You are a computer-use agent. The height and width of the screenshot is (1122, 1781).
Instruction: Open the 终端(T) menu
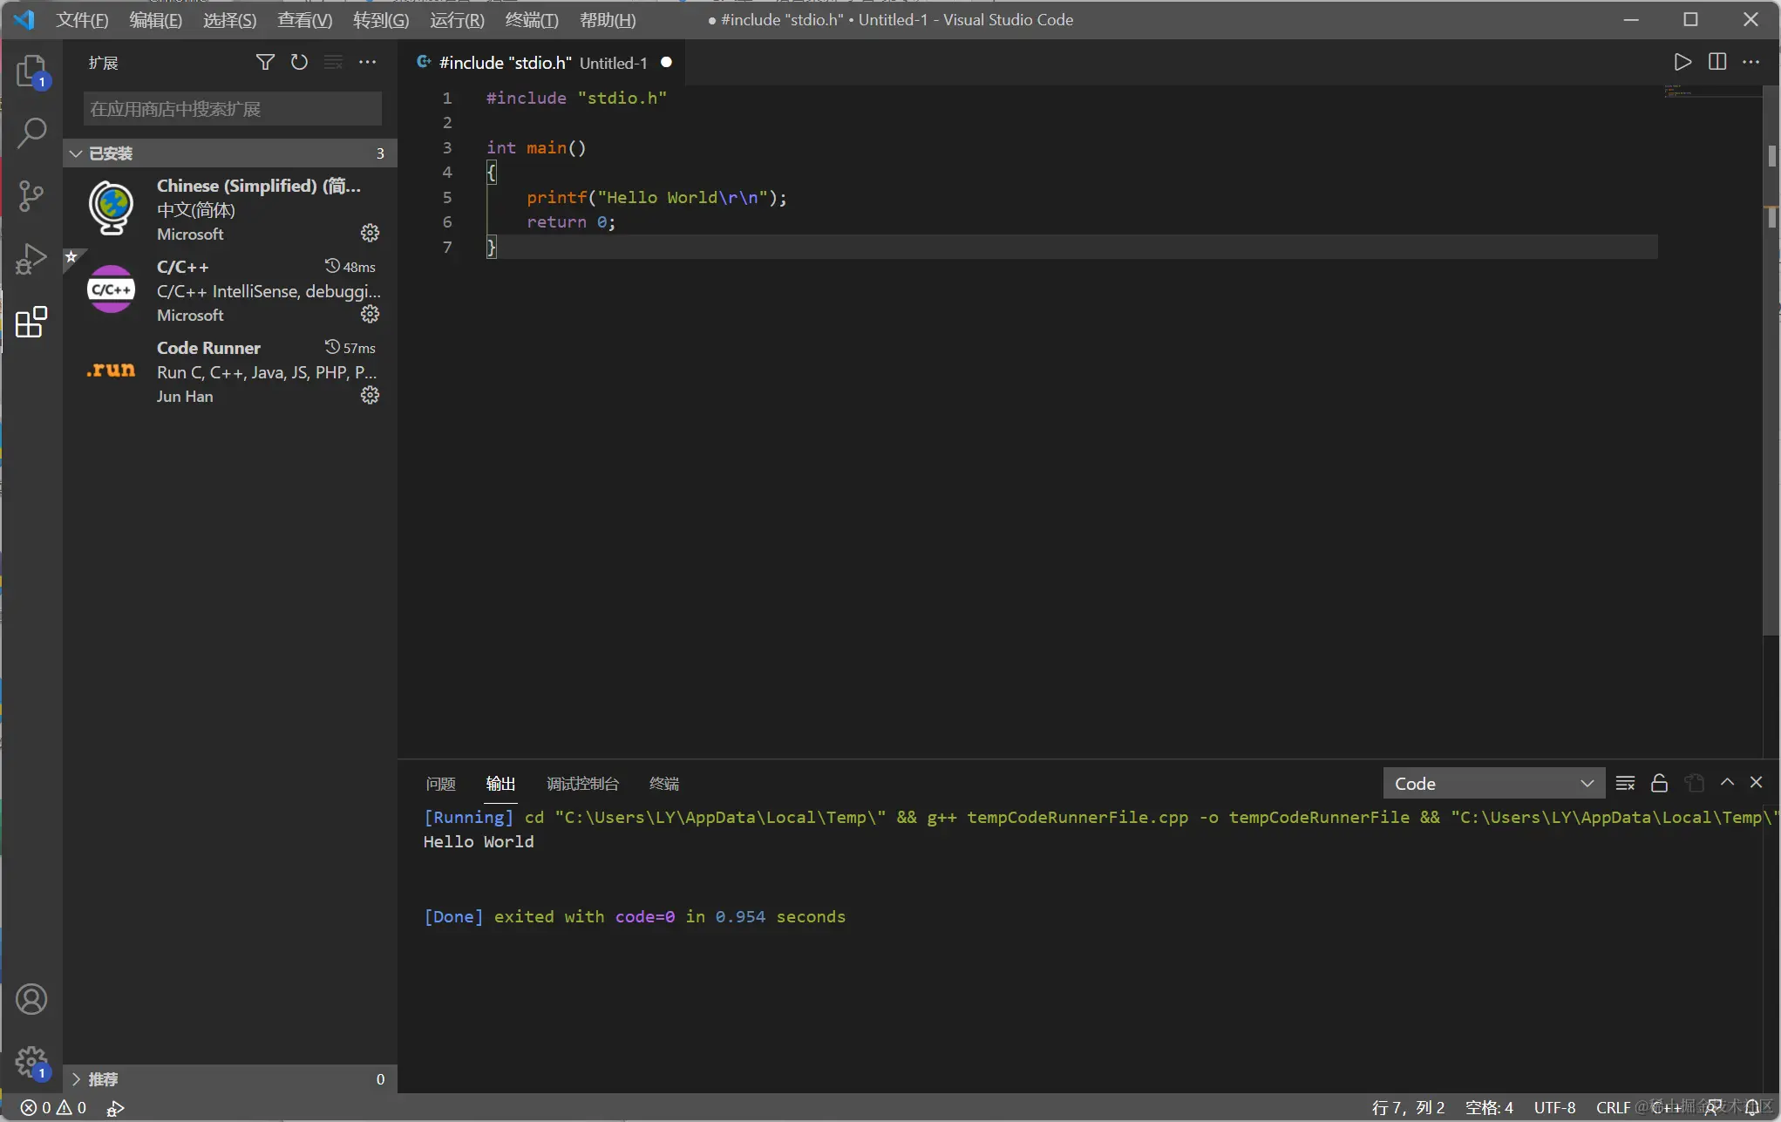(531, 20)
